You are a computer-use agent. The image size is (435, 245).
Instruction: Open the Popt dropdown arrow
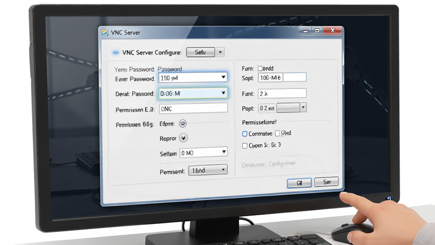tap(303, 108)
